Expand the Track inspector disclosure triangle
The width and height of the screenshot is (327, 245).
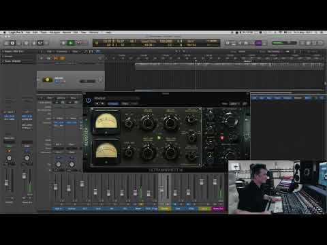[3, 61]
